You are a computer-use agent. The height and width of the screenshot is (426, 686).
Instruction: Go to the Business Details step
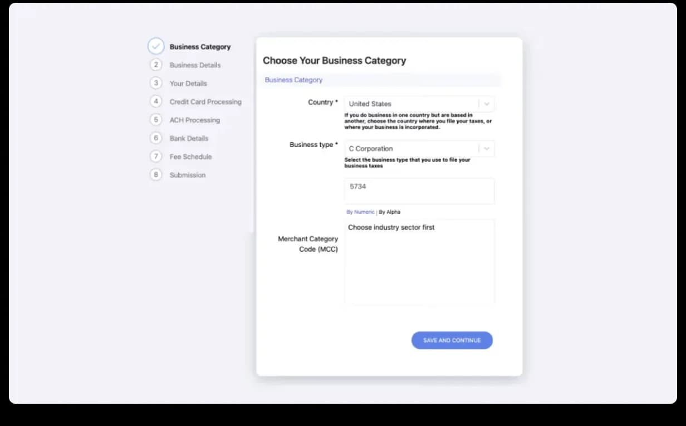point(195,65)
